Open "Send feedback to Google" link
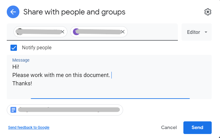The image size is (220, 138). (29, 128)
